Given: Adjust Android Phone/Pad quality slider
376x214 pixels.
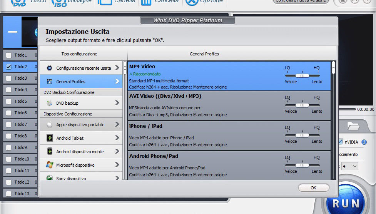Looking at the screenshot, I should (x=302, y=165).
